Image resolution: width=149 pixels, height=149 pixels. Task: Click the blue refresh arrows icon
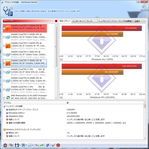pyautogui.click(x=48, y=145)
